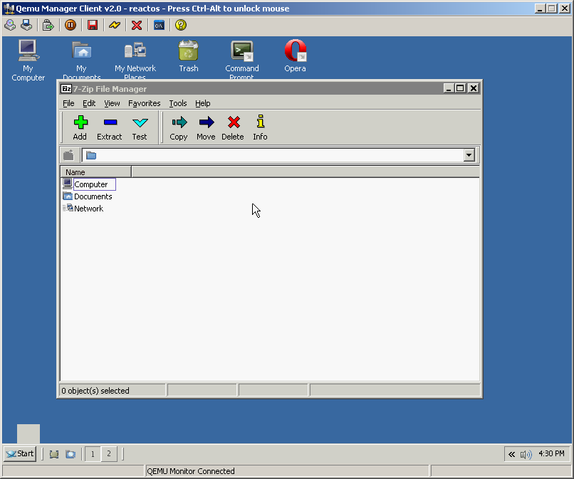Screen dimensions: 574x479
Task: Open Info using the yellow i icon
Action: click(260, 127)
